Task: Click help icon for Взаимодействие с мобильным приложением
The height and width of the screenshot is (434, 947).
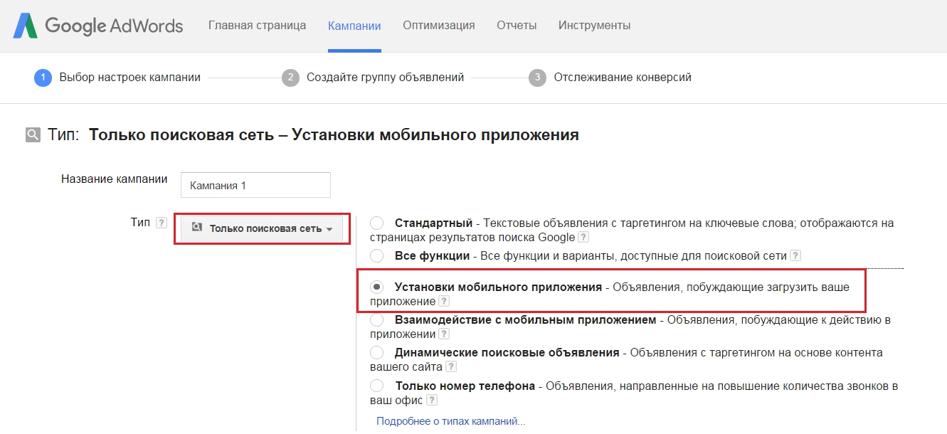Action: point(444,334)
